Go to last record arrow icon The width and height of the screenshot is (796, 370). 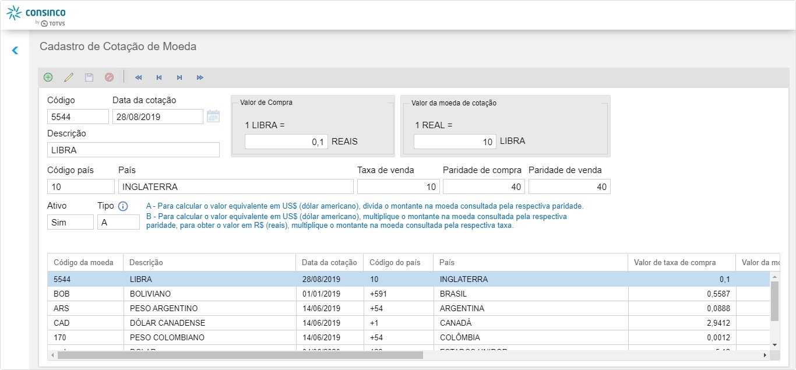200,77
